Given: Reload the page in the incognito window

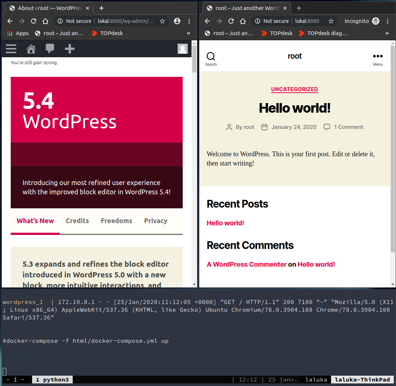Looking at the screenshot, I should [231, 21].
